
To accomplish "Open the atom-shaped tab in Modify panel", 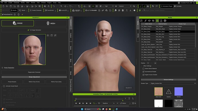I will [x=165, y=21].
